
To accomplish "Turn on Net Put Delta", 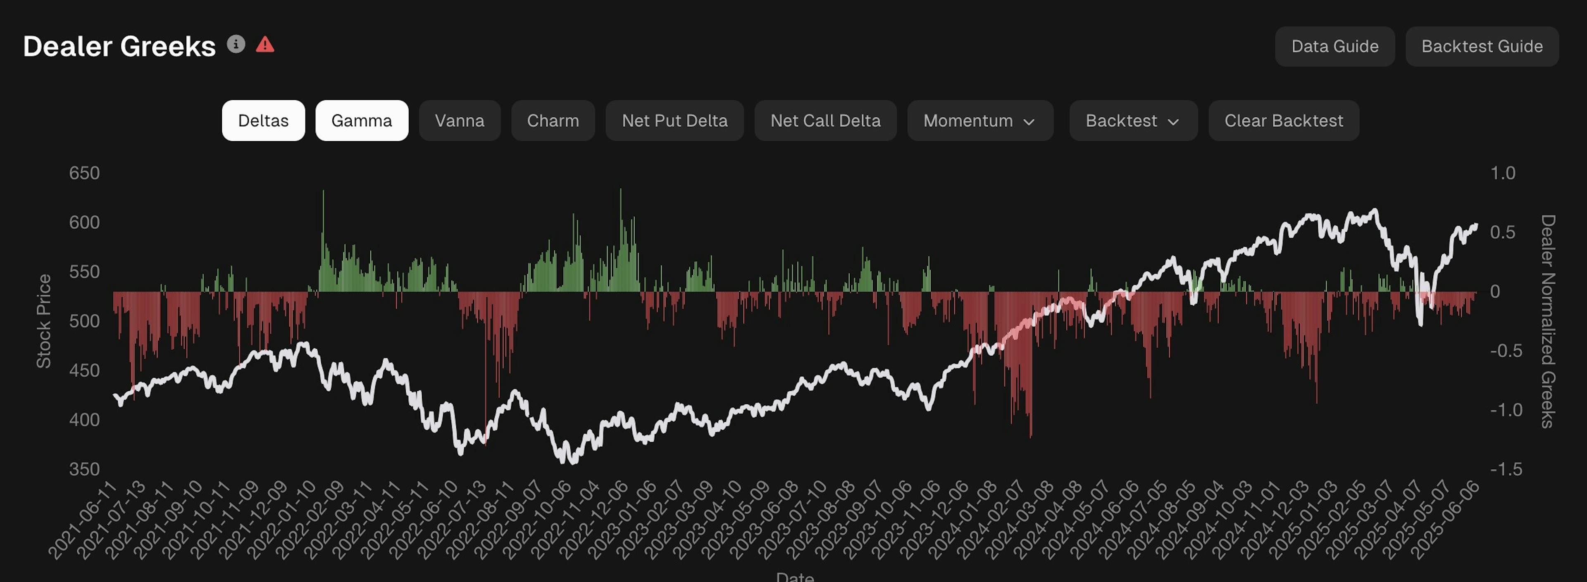I will tap(674, 121).
